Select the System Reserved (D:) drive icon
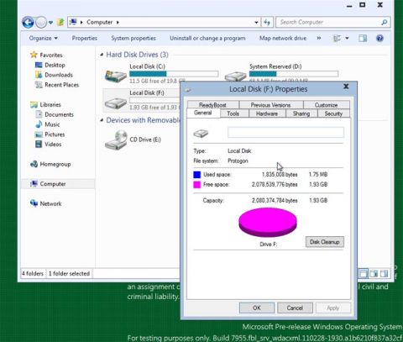Viewport: 403px width, 342px height. click(x=236, y=76)
